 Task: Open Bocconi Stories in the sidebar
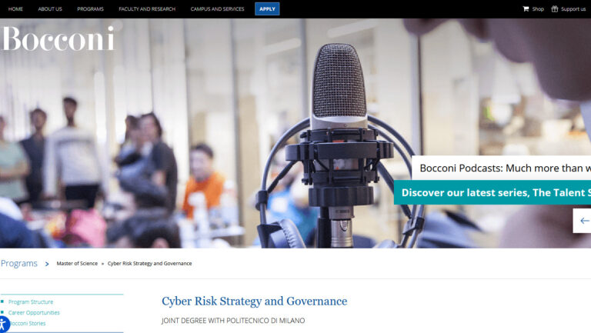[x=27, y=324]
